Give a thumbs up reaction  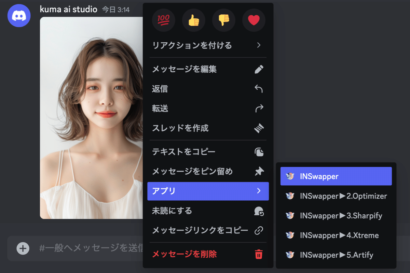(193, 20)
